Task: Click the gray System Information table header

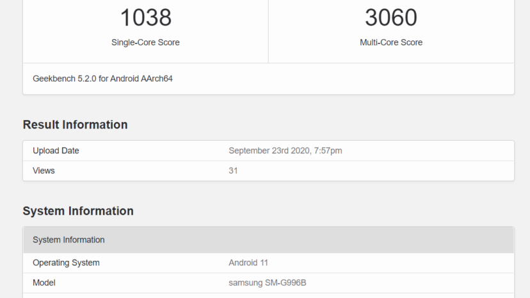Action: coord(68,240)
